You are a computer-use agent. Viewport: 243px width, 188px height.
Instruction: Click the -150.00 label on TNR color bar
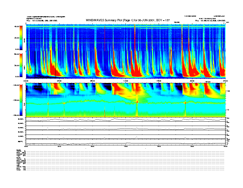[16, 115]
